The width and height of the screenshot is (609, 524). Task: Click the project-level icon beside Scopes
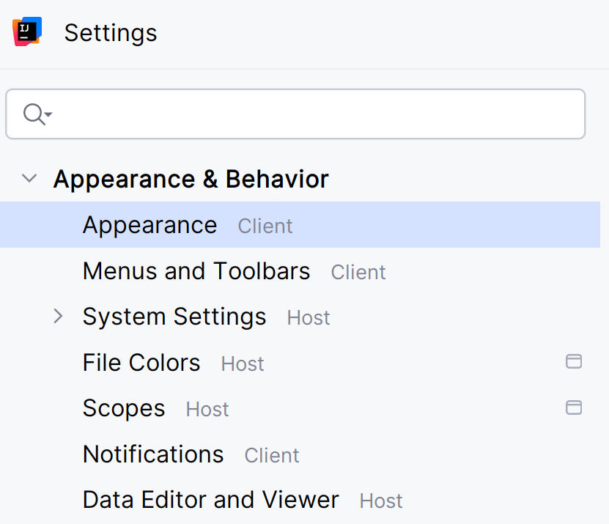click(575, 407)
